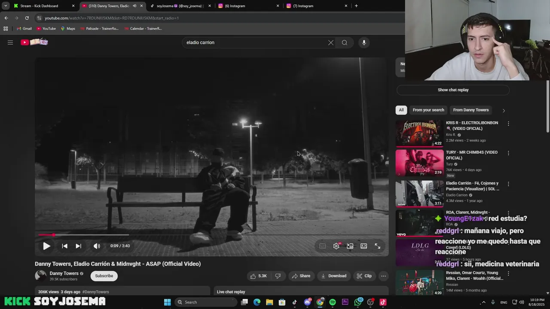Viewport: 550px width, 309px height.
Task: Open Gmail bookmark
Action: [x=24, y=29]
